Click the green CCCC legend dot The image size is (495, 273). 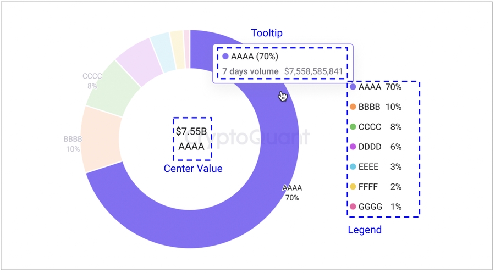pos(353,127)
